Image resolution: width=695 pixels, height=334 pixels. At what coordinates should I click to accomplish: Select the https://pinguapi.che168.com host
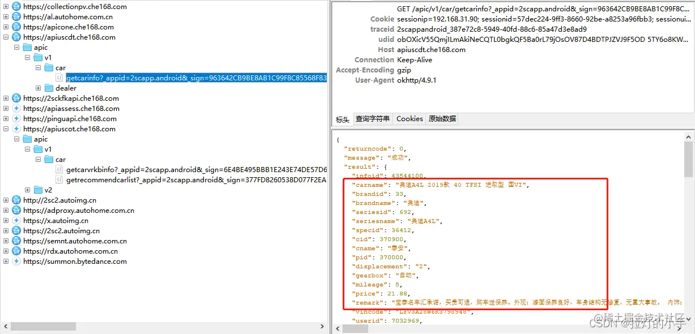coord(70,119)
